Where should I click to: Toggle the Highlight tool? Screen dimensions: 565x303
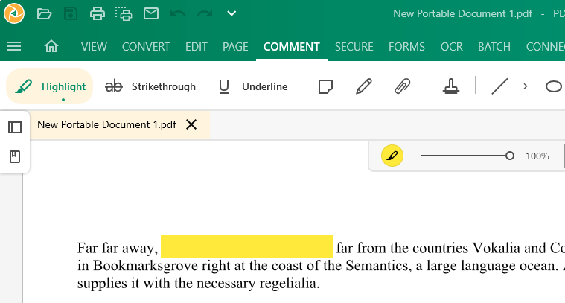[50, 86]
